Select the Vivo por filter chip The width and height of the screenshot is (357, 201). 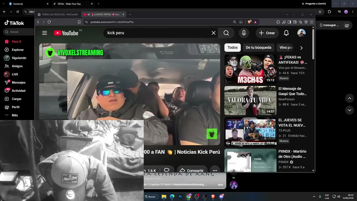286,47
